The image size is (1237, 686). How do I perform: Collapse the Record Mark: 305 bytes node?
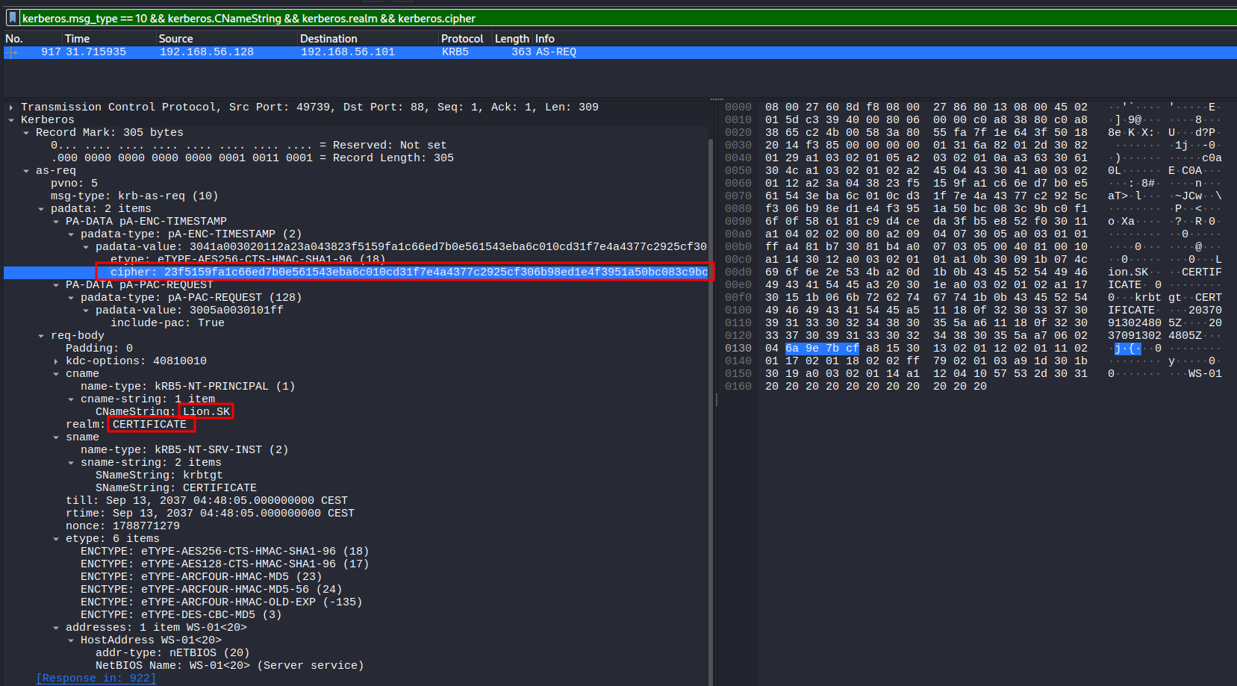click(x=26, y=133)
